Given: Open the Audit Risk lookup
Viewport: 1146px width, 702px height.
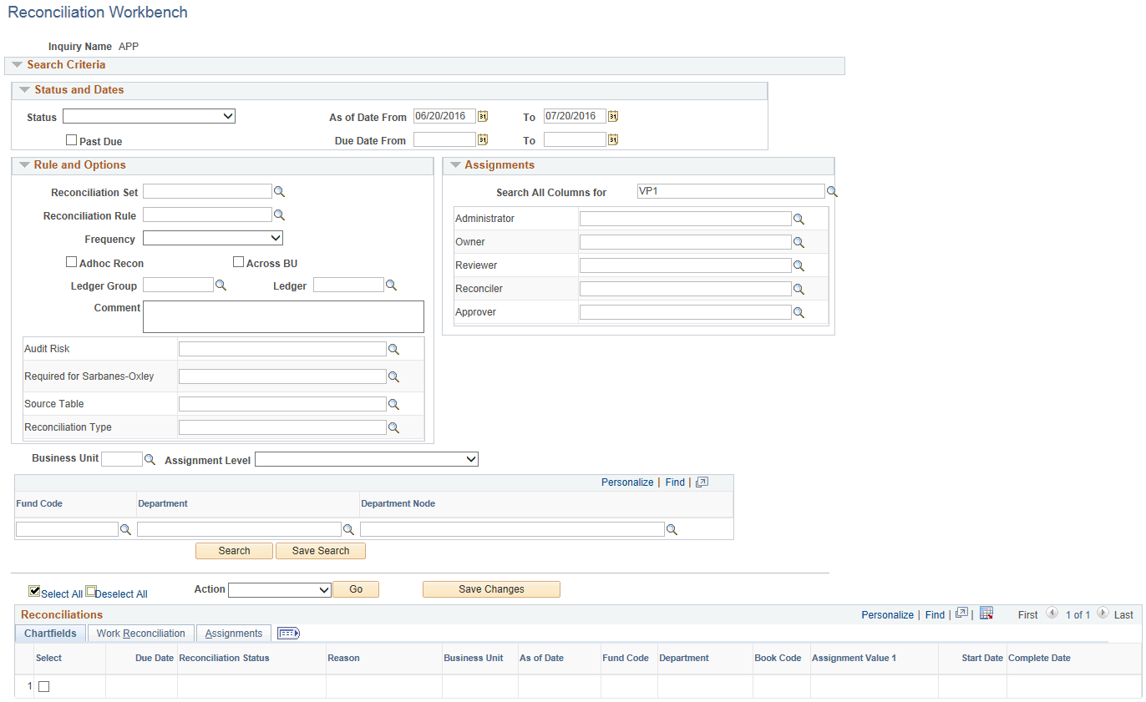Looking at the screenshot, I should 393,349.
